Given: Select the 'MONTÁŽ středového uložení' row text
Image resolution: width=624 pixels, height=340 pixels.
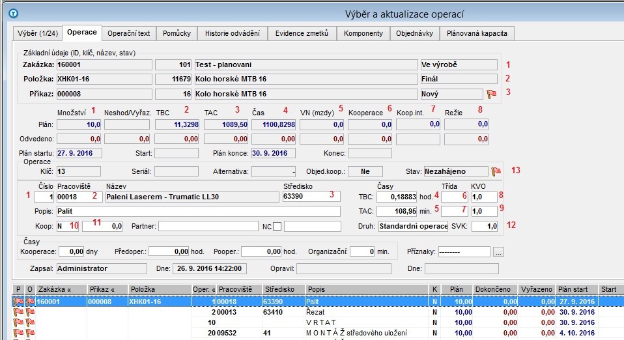Looking at the screenshot, I should (356, 333).
